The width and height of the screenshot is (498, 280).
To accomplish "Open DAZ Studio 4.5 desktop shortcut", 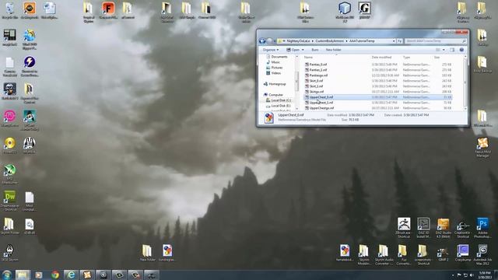I will click(x=443, y=227).
